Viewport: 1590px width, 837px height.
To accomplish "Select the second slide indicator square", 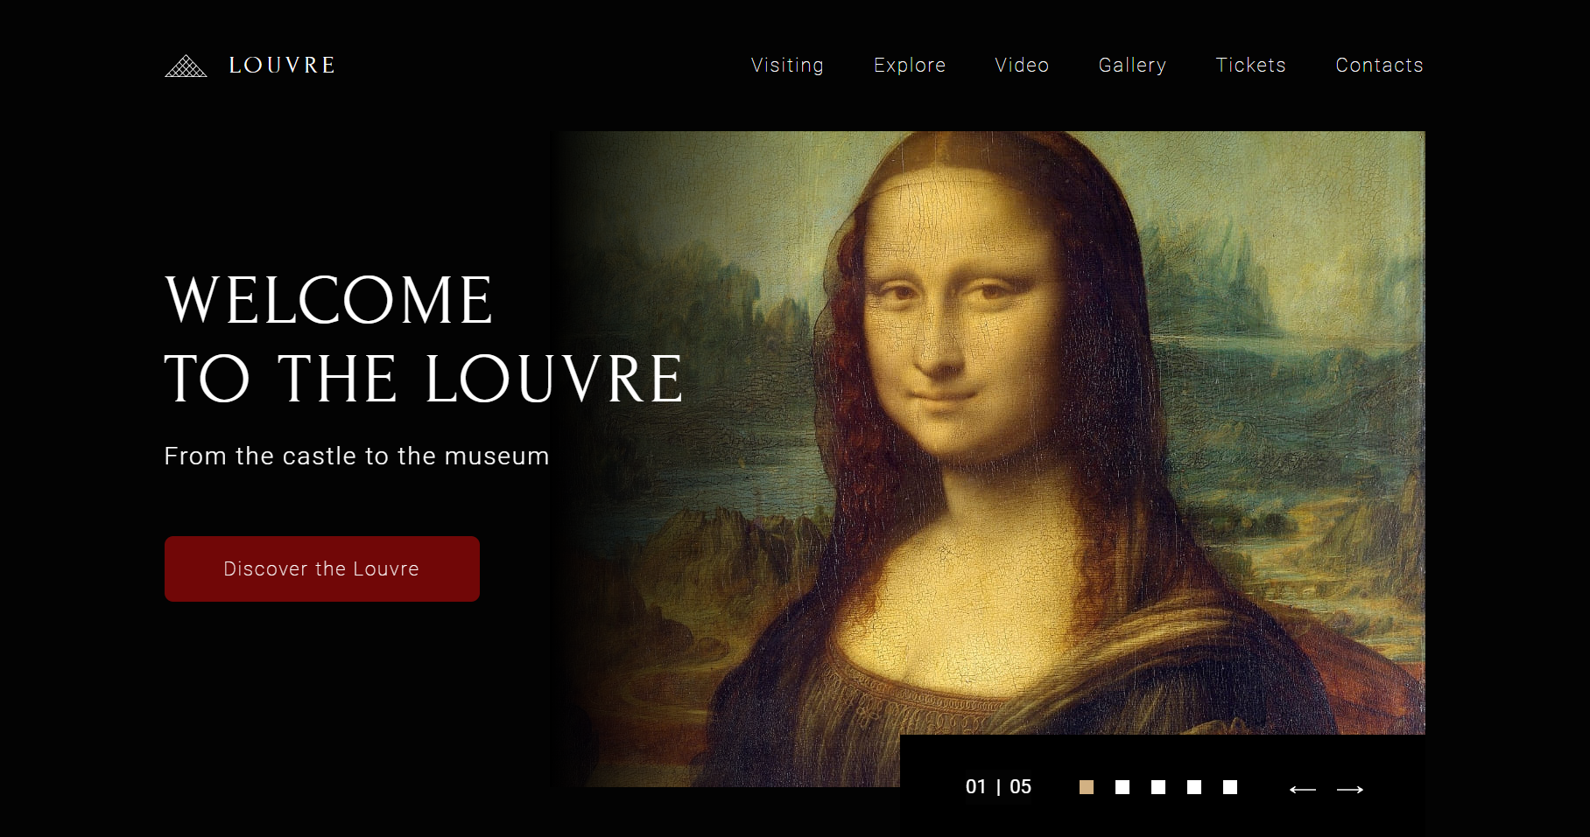I will (x=1122, y=787).
